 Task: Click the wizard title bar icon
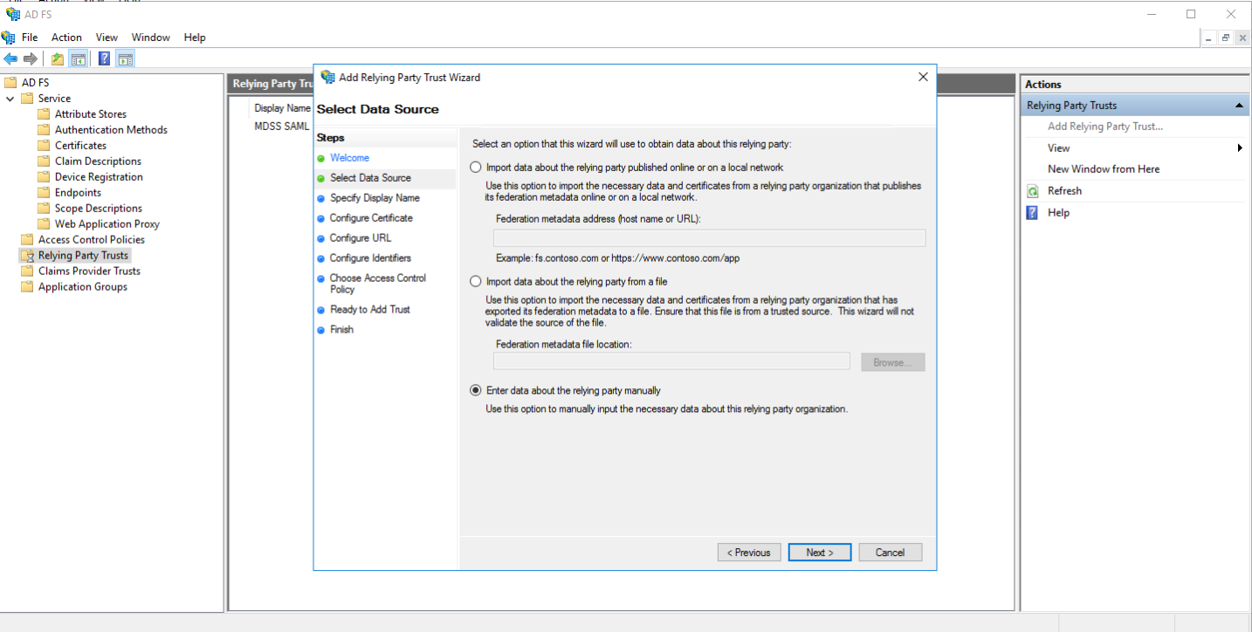[x=328, y=77]
